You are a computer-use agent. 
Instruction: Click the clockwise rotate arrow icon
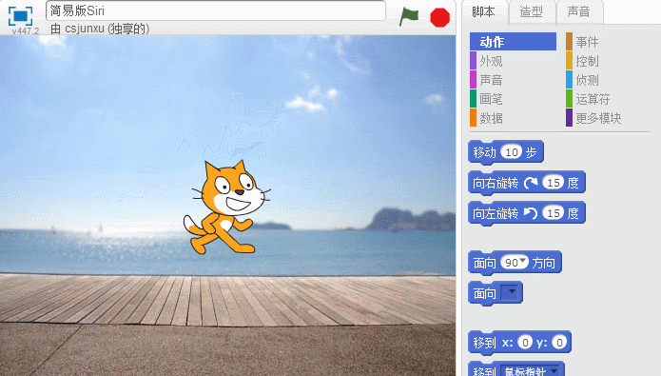(531, 183)
